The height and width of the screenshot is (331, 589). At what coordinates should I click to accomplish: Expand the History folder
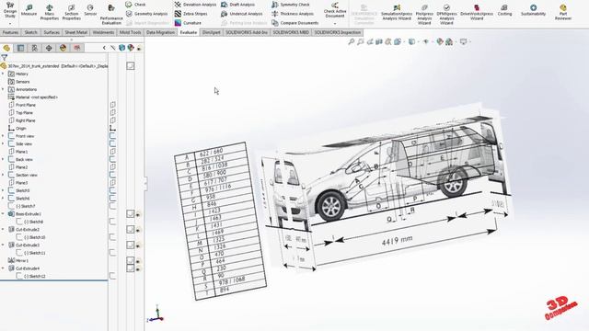3,74
